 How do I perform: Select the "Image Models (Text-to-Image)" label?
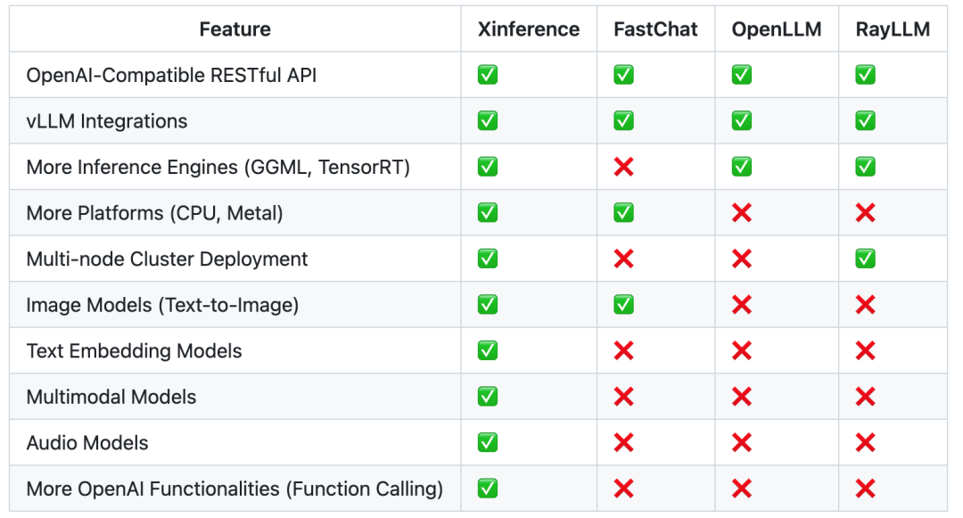pos(163,306)
